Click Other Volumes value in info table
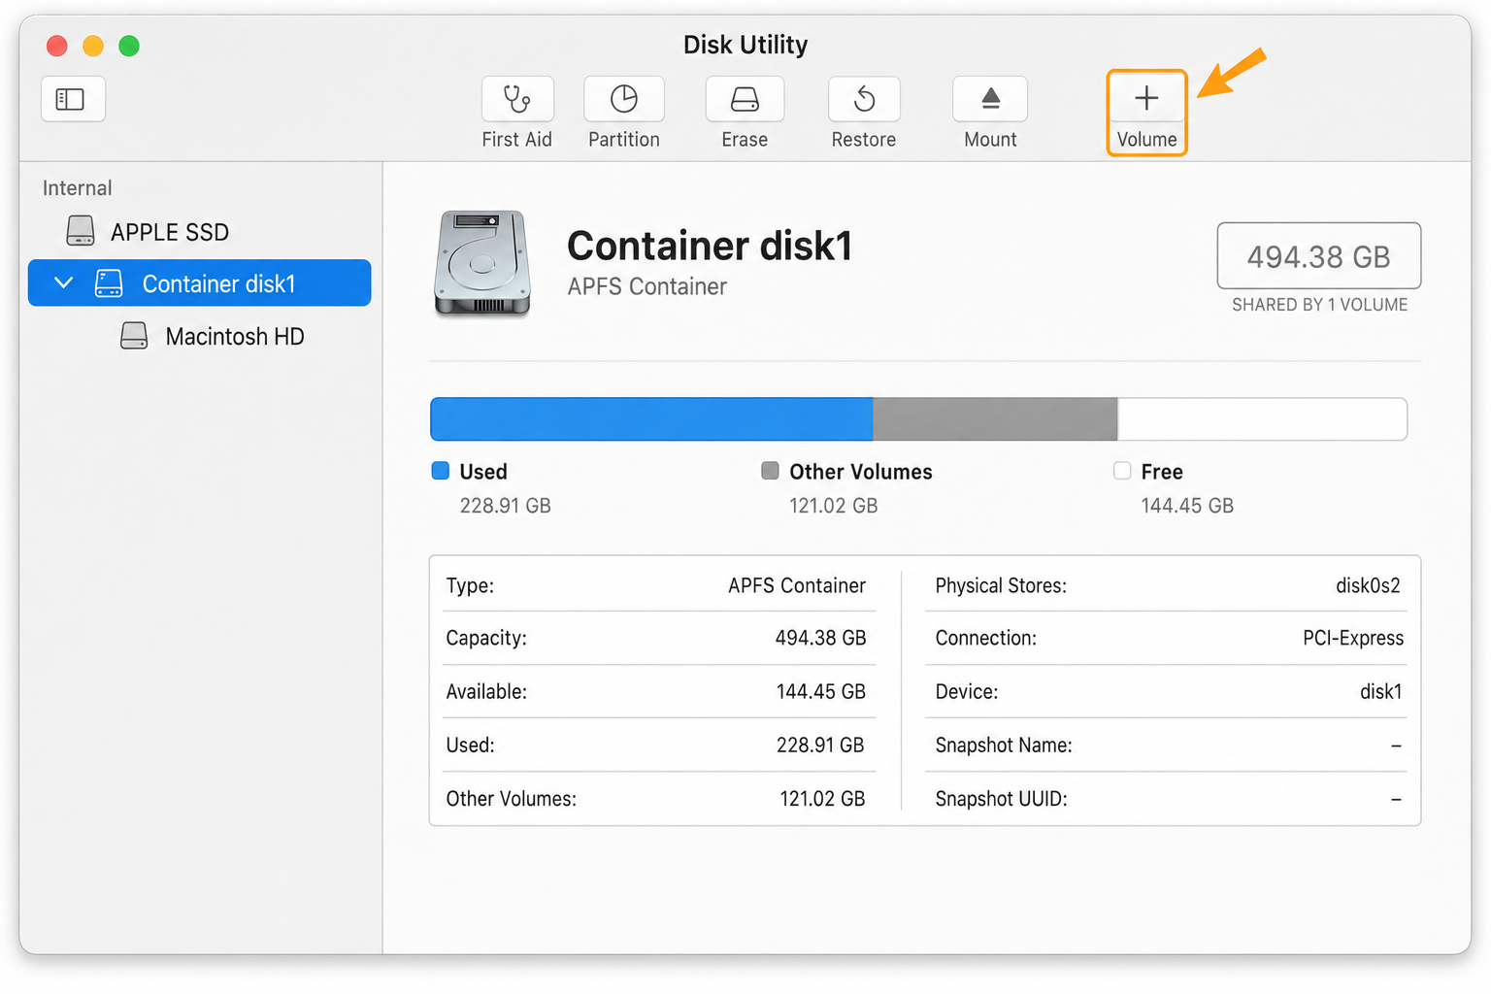 click(x=822, y=799)
